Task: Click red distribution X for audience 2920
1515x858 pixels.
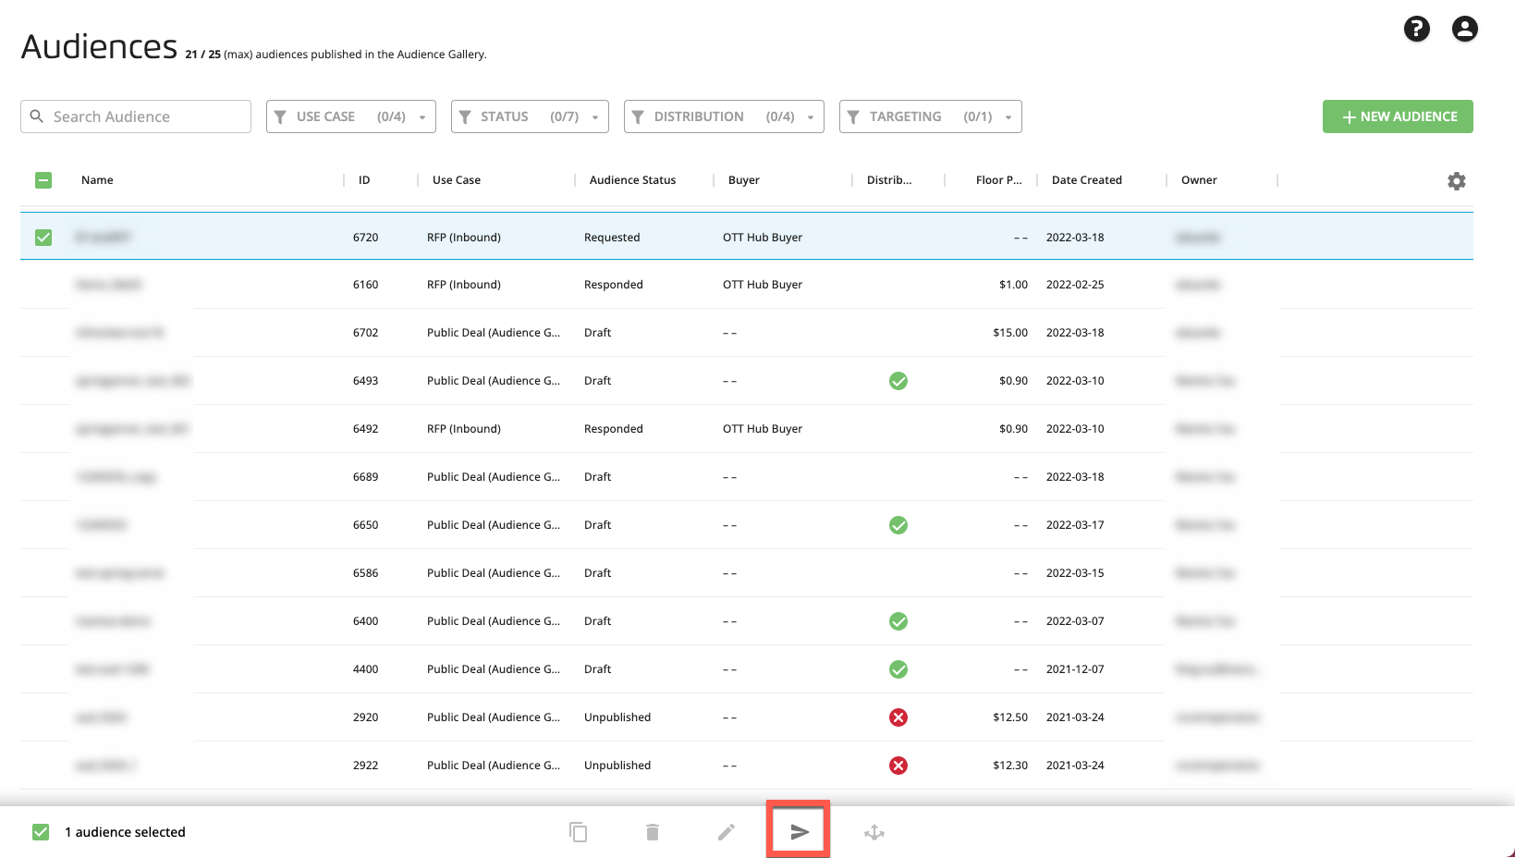Action: [x=898, y=717]
